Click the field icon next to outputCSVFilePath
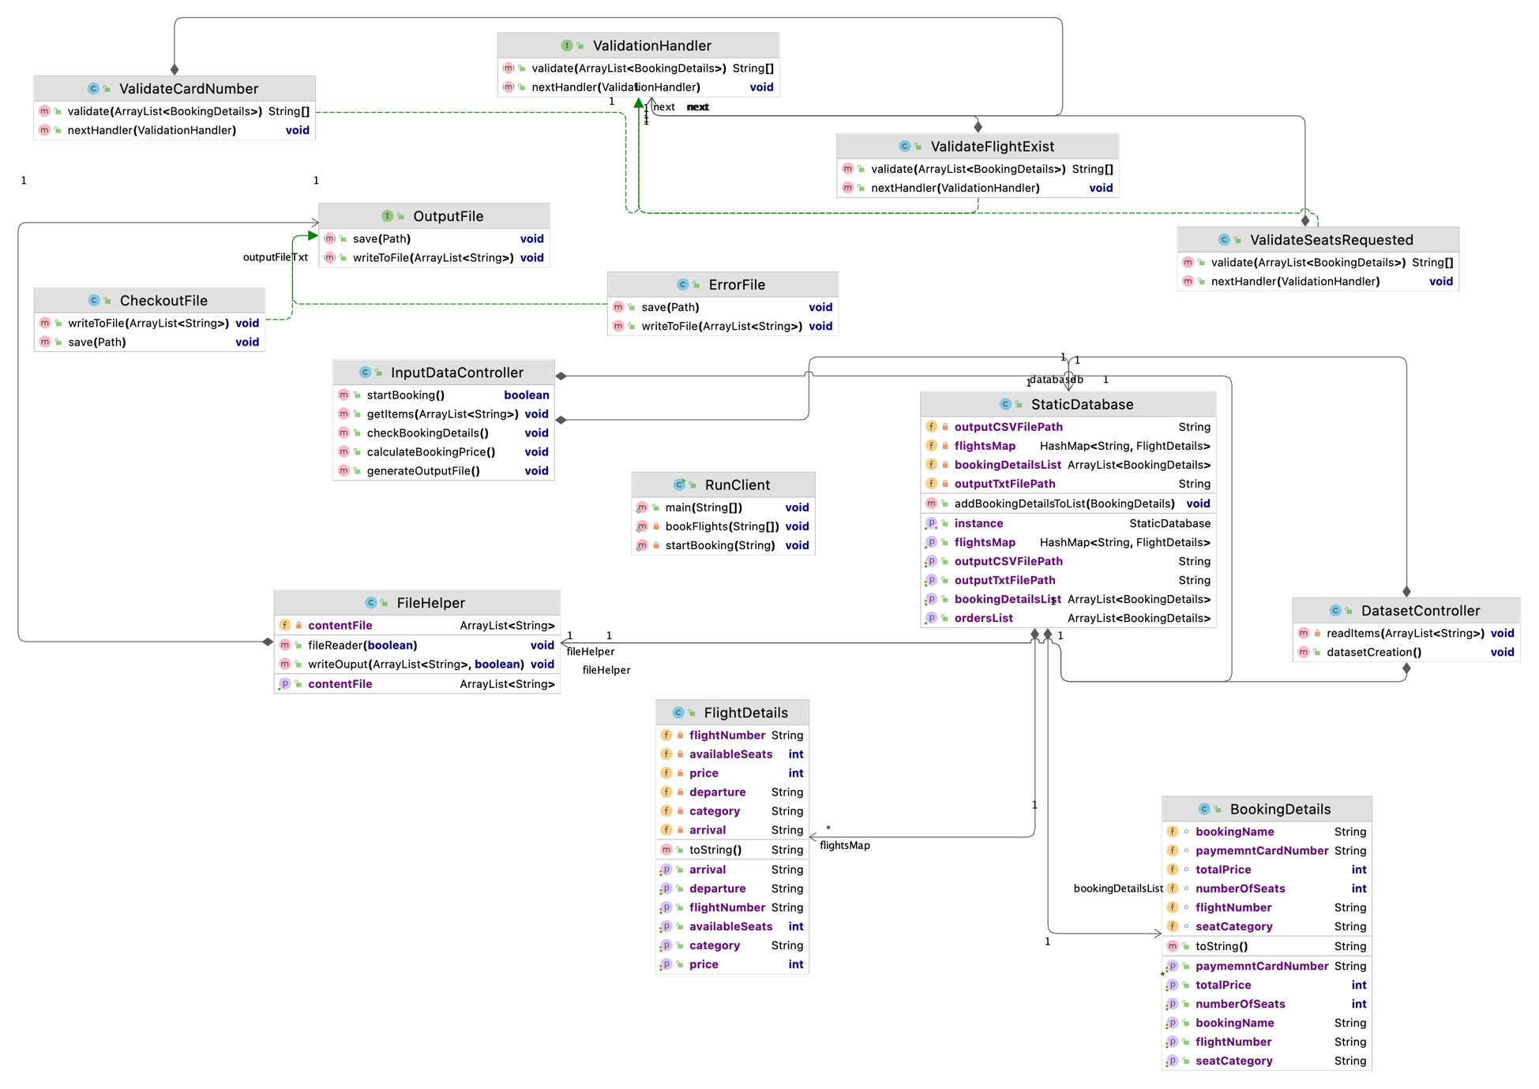The width and height of the screenshot is (1539, 1089). point(931,427)
